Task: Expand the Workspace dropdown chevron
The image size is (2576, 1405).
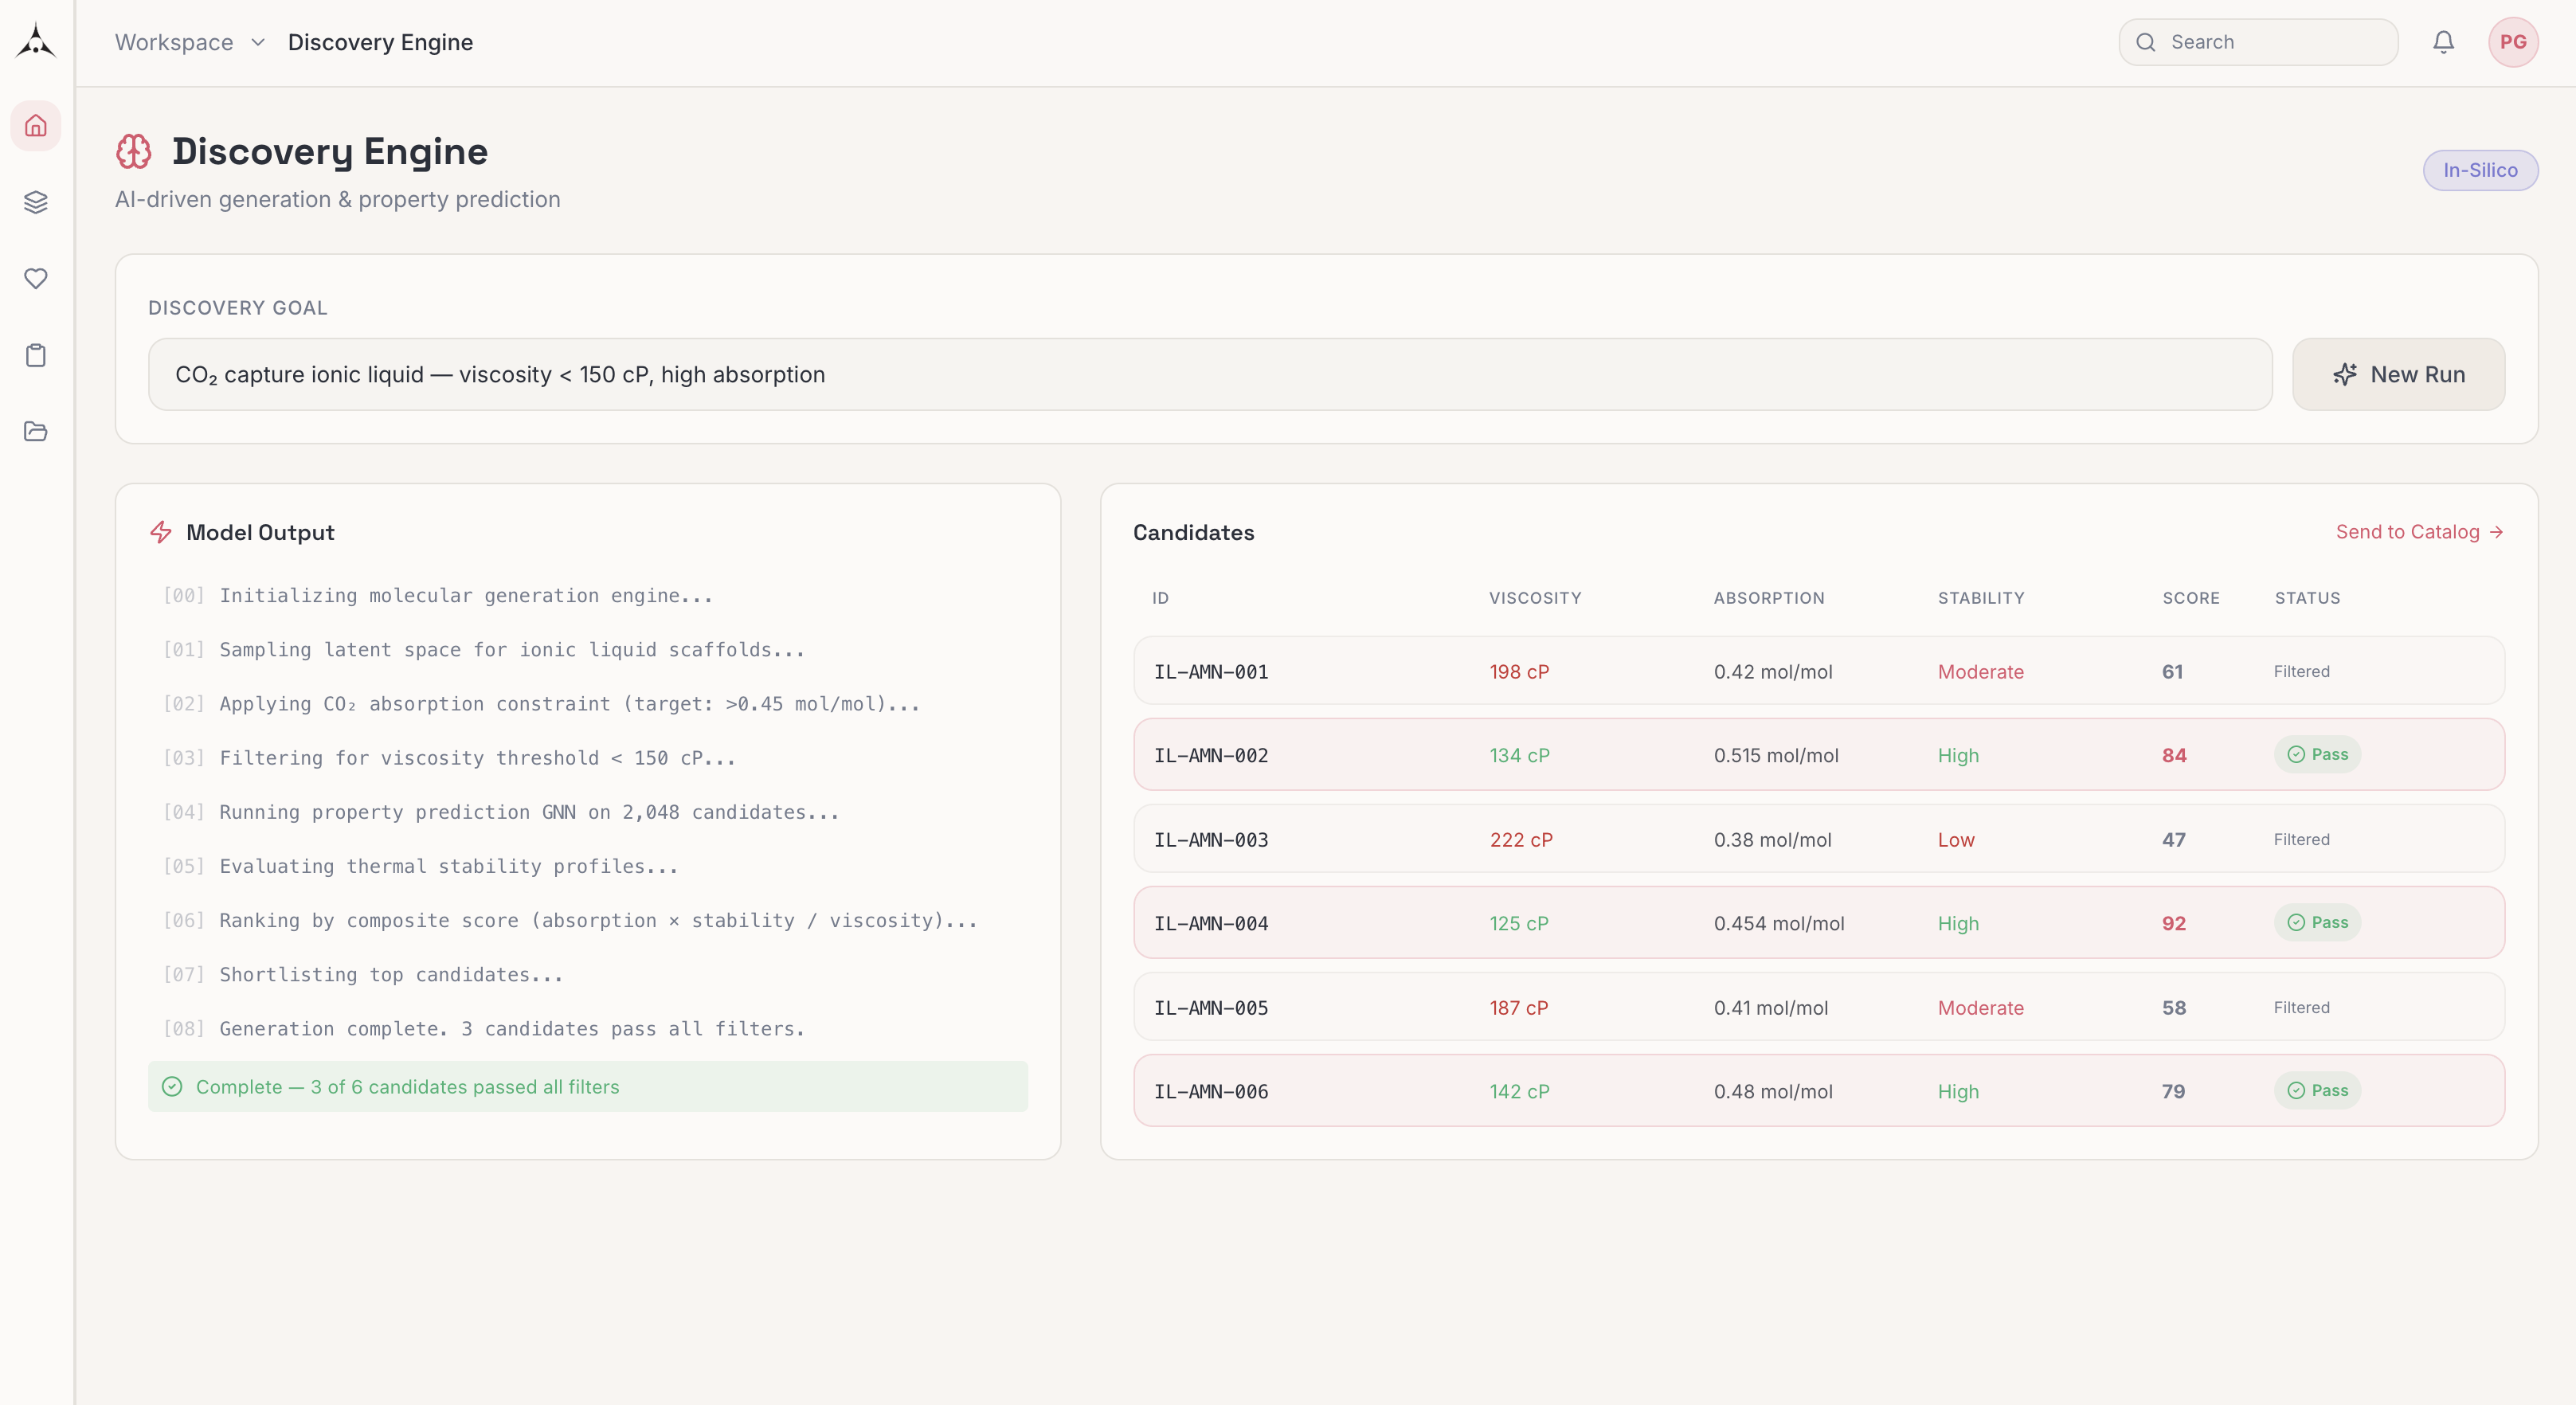Action: coord(258,42)
